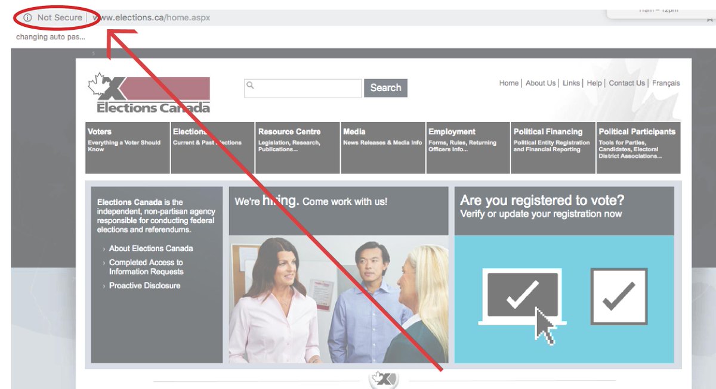Open the Media navigation menu
The image size is (716, 389).
point(383,148)
